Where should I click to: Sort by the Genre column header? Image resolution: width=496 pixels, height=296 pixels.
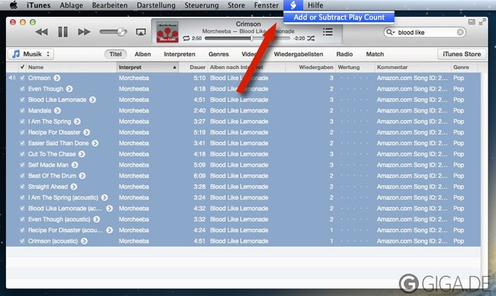(465, 67)
